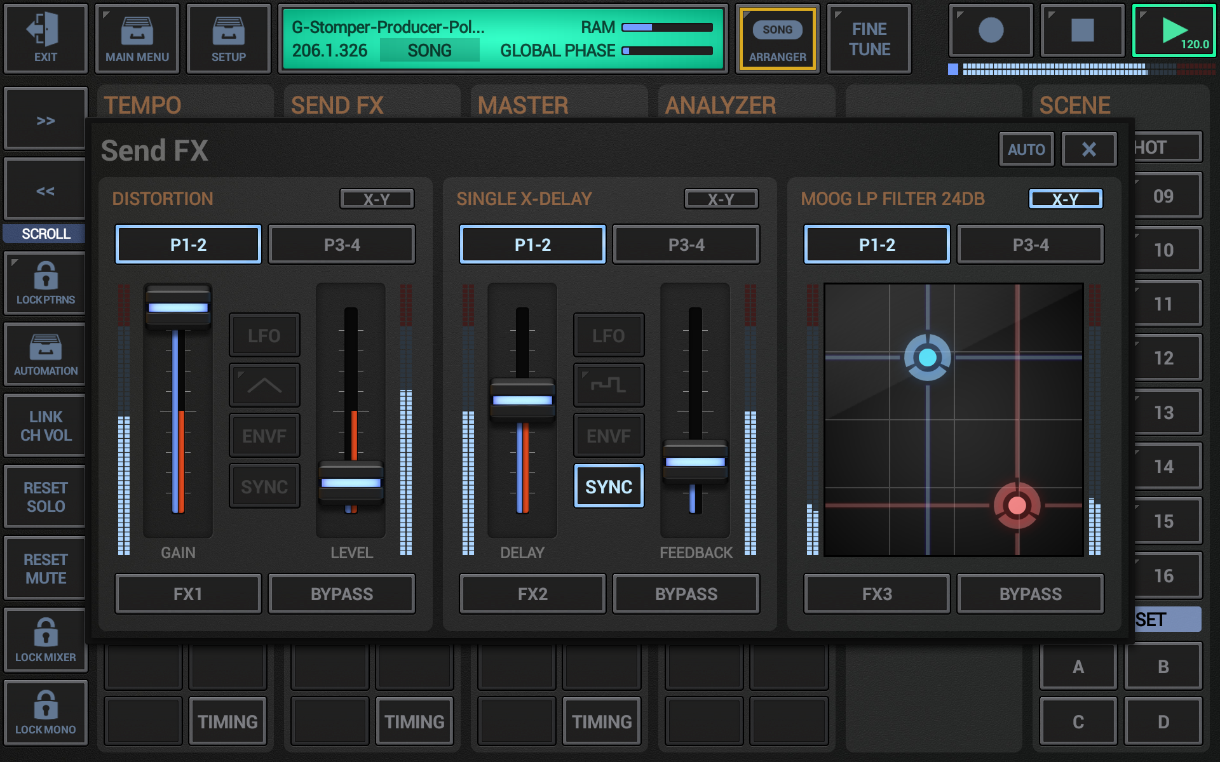Select scene slot 12

click(x=1165, y=358)
